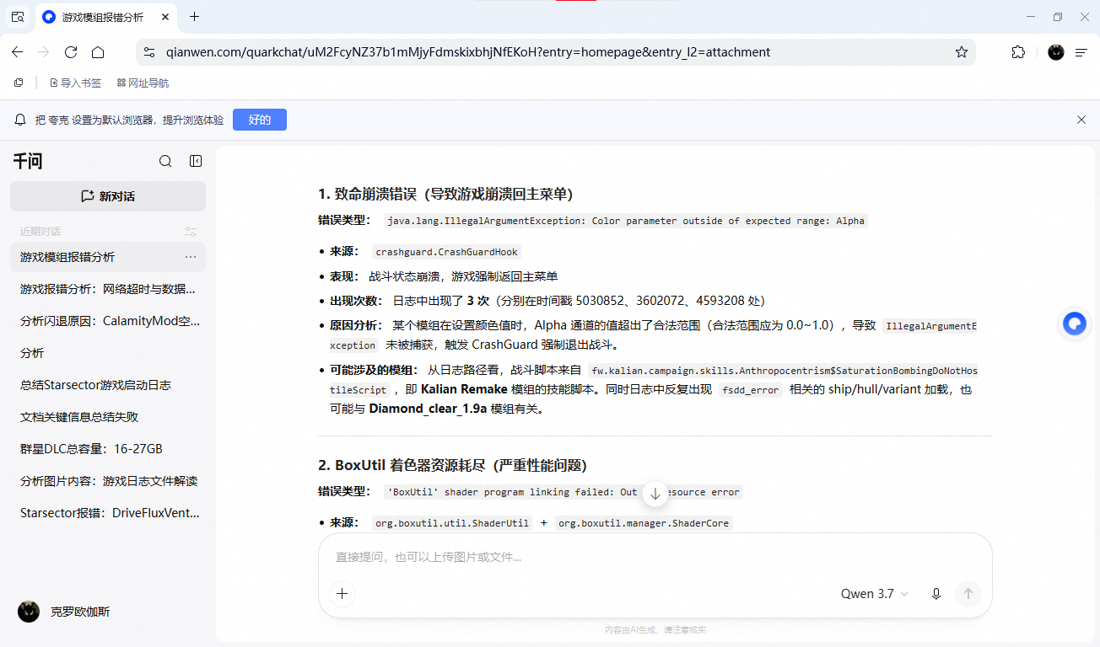The image size is (1100, 647).
Task: Open the browser extensions puzzle icon
Action: [1018, 52]
